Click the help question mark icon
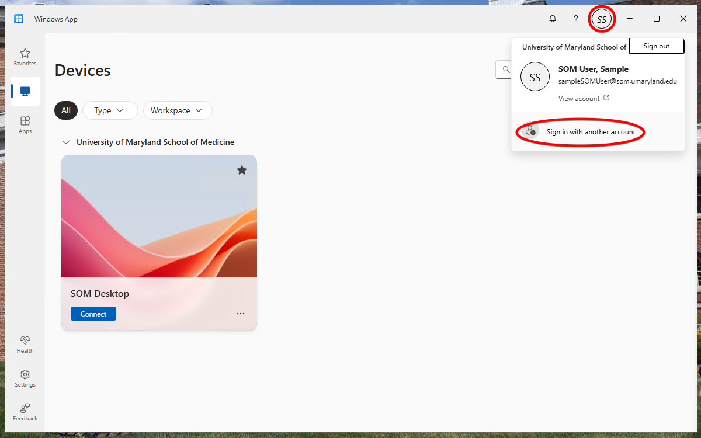This screenshot has width=701, height=438. 575,19
